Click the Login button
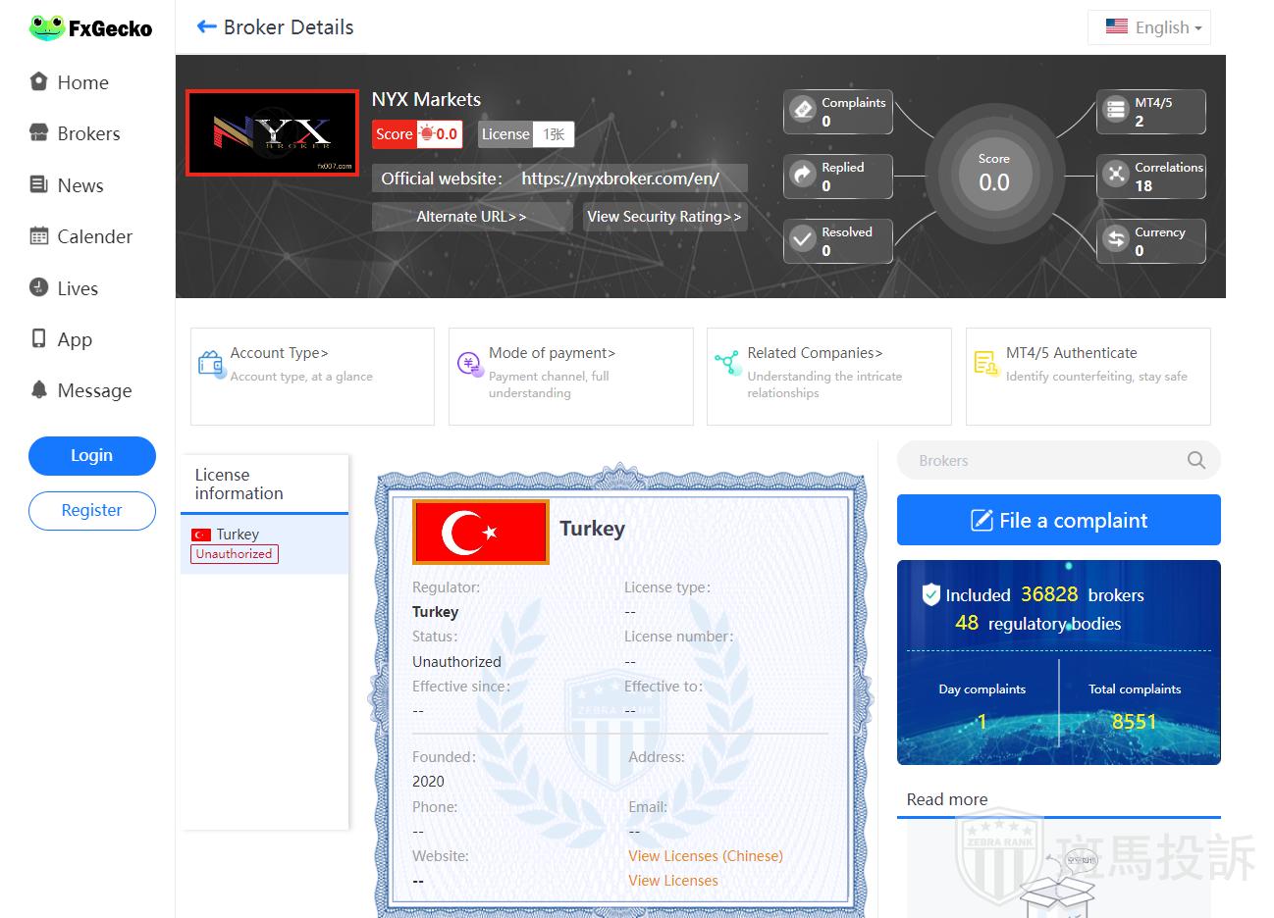The height and width of the screenshot is (918, 1274). (x=92, y=455)
